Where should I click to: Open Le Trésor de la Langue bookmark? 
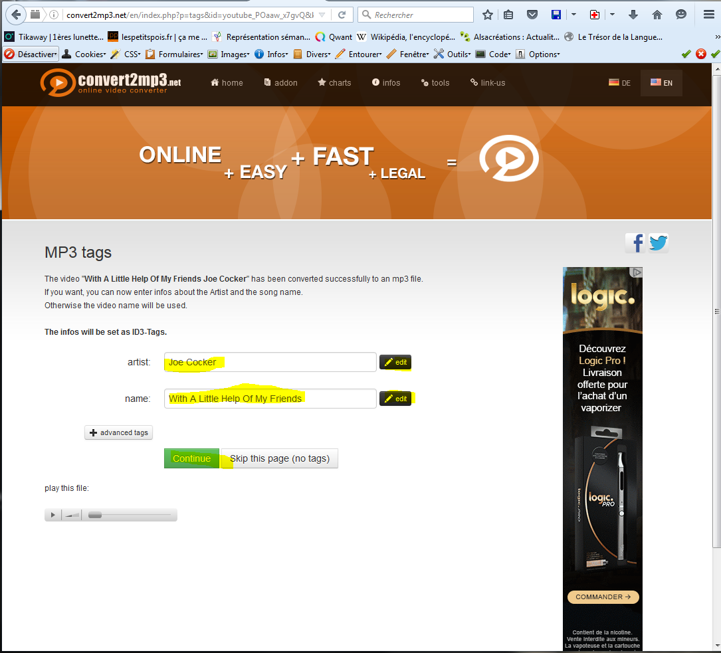click(x=613, y=37)
